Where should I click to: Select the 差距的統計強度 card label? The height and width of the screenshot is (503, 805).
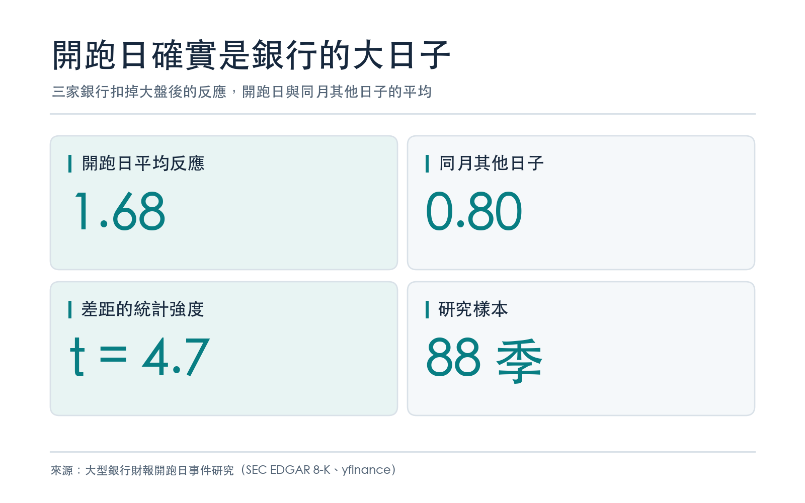click(x=143, y=309)
